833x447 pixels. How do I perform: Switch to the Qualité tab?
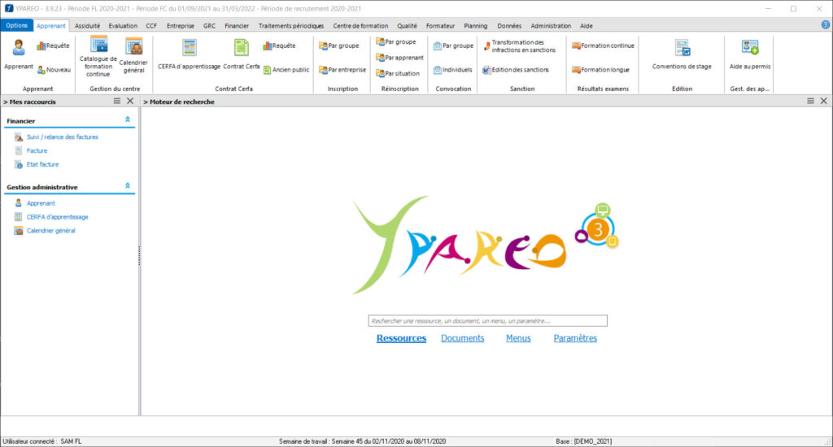click(x=407, y=25)
